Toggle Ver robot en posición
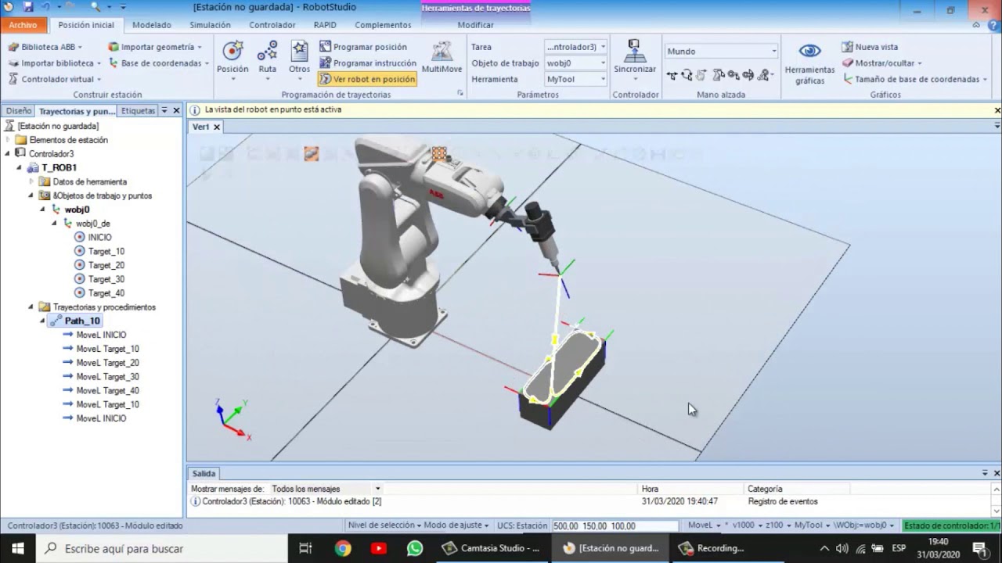The image size is (1002, 563). [368, 79]
